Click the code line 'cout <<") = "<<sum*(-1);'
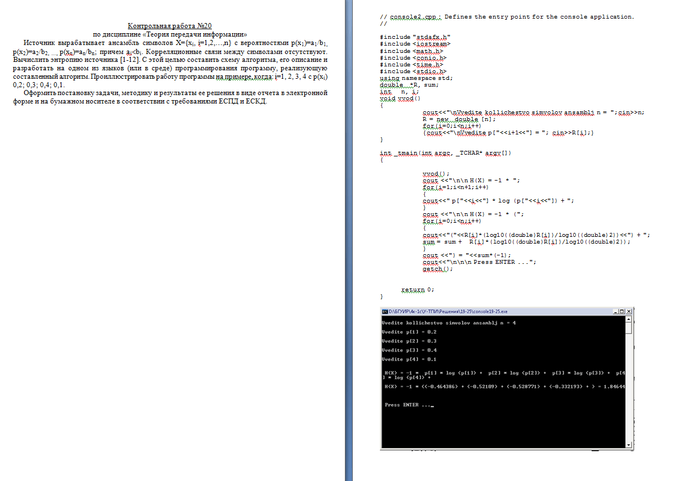The width and height of the screenshot is (674, 481). tap(467, 255)
